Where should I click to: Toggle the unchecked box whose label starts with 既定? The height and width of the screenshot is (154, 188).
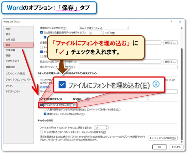pyautogui.click(x=41, y=56)
